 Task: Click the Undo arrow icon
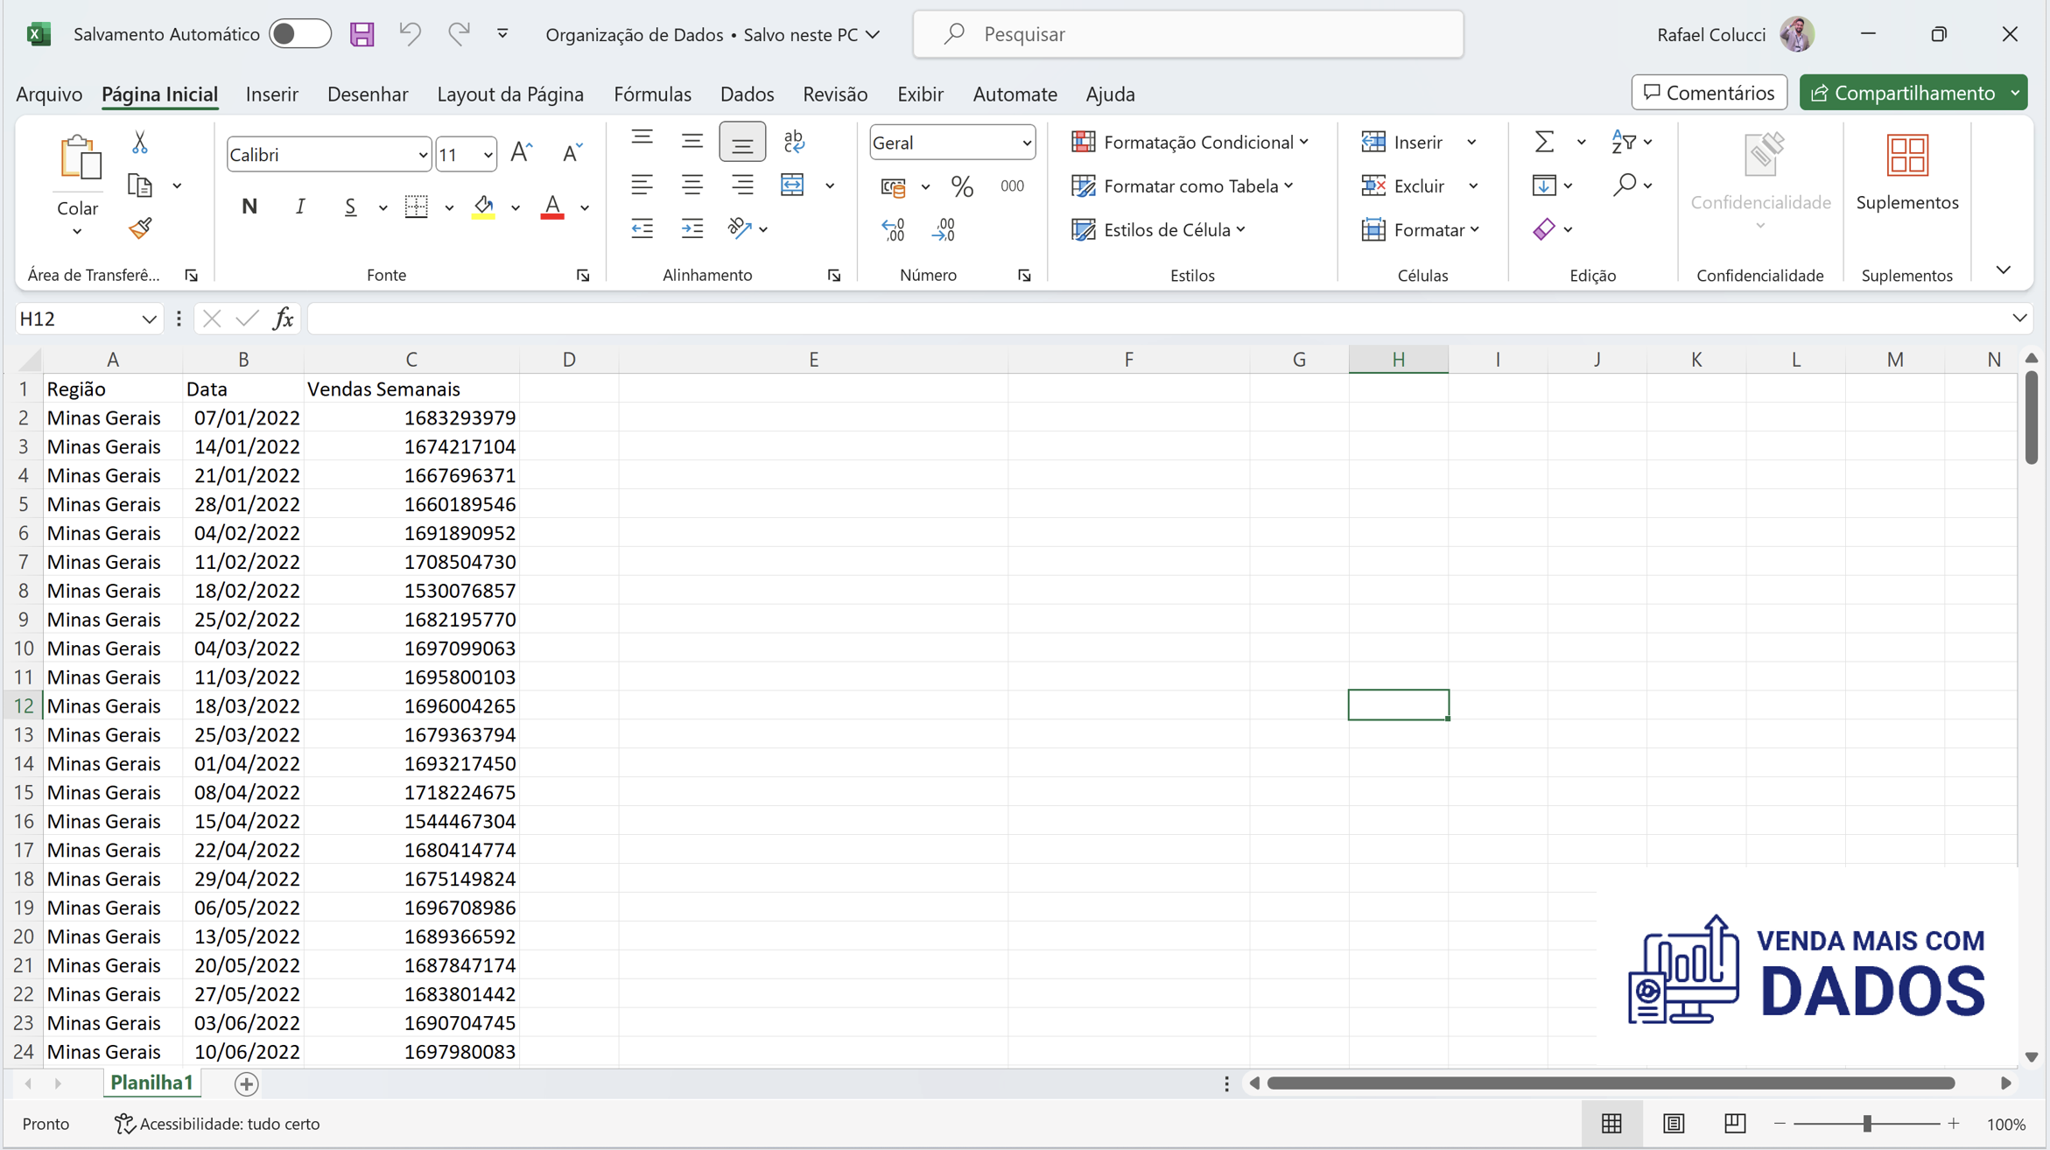[x=410, y=34]
